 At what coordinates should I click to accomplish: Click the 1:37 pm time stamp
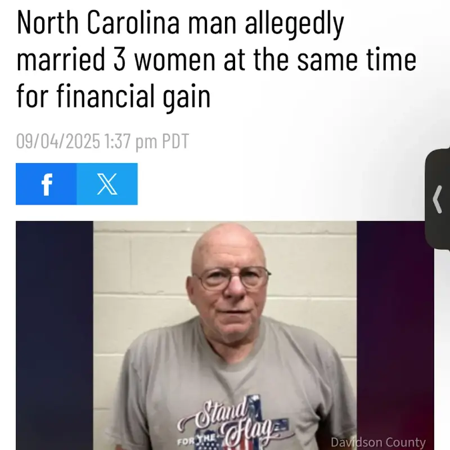coord(130,142)
